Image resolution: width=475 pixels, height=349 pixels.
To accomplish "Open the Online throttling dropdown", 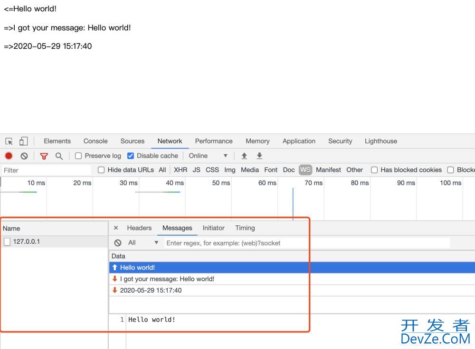I will coord(208,156).
